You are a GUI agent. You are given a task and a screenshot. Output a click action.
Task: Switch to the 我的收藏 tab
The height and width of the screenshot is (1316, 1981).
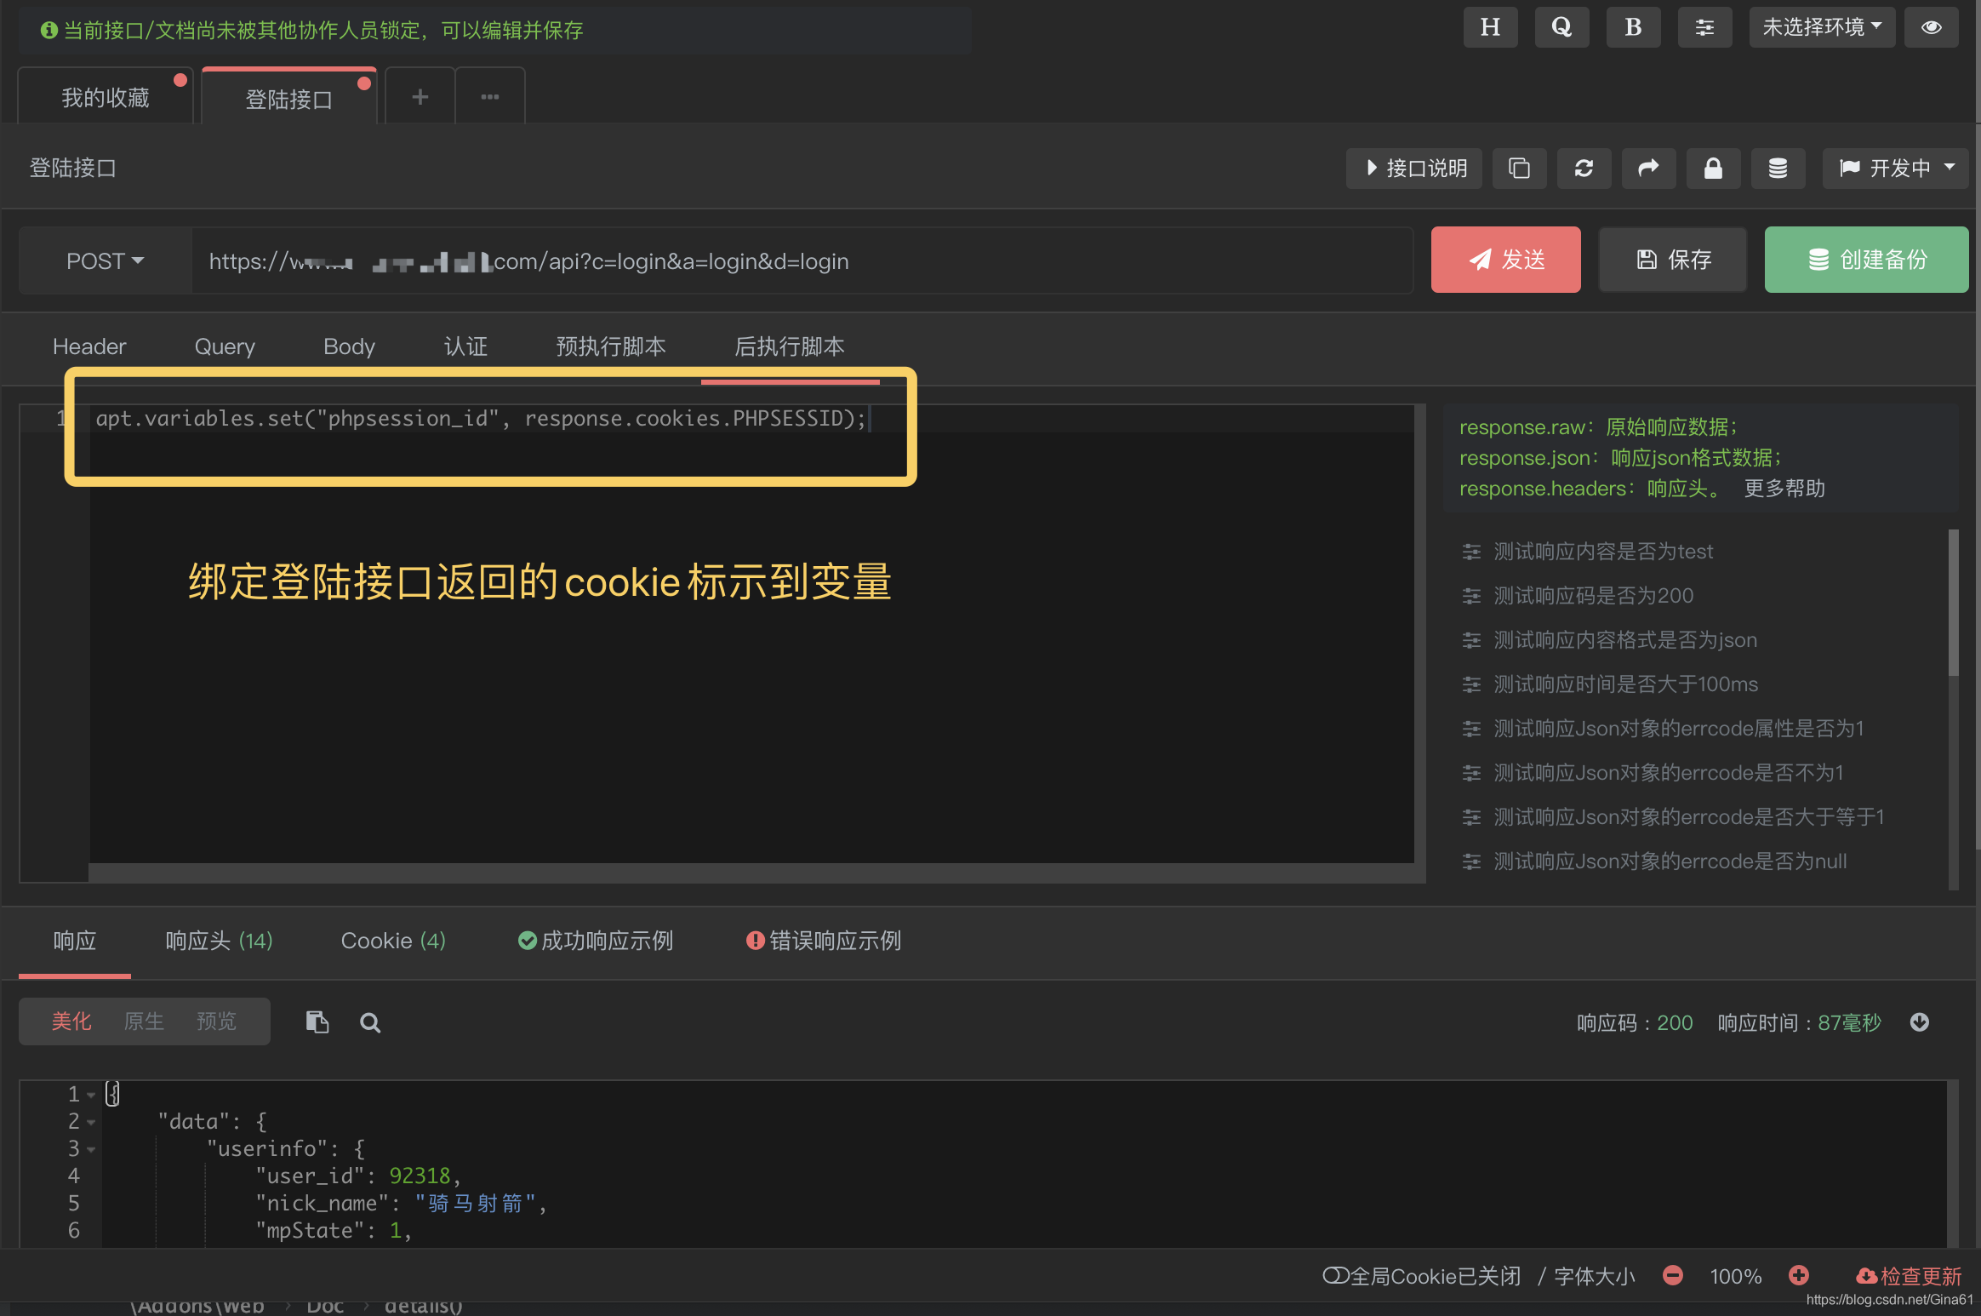click(x=106, y=97)
